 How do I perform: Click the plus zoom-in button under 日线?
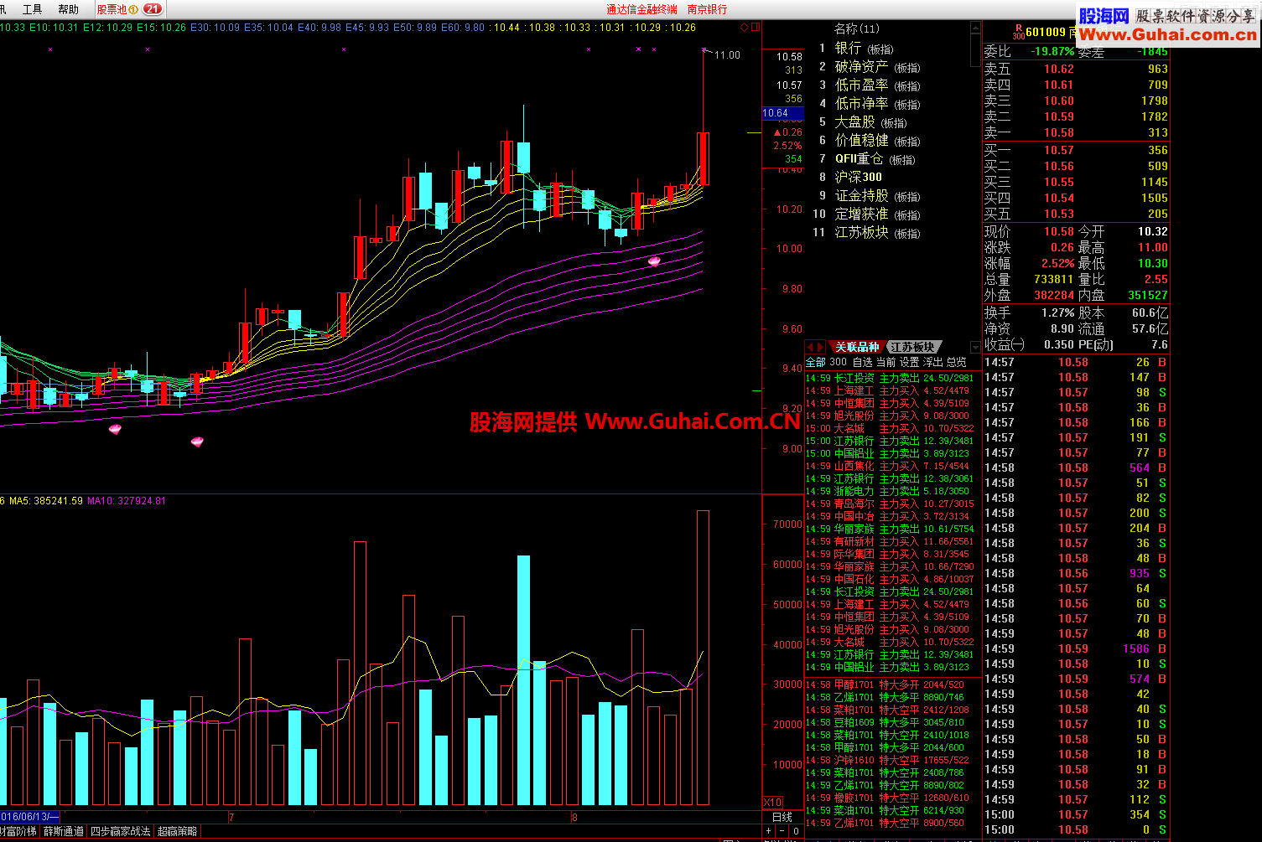pyautogui.click(x=768, y=831)
